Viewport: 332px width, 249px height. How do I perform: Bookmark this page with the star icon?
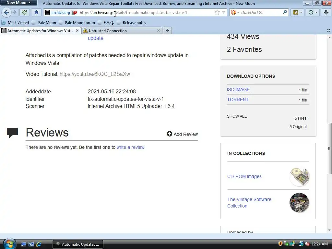[x=217, y=13]
